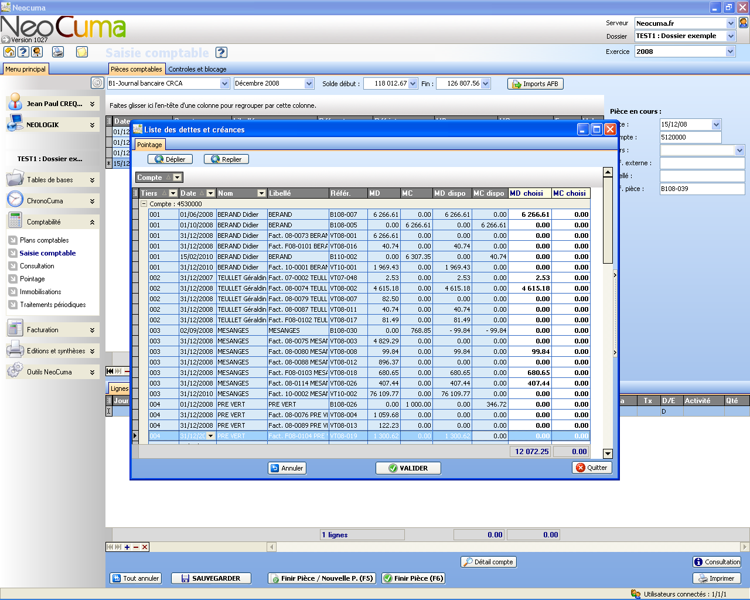Open the Exercice 2008 dropdown
This screenshot has width=750, height=600.
coord(730,52)
